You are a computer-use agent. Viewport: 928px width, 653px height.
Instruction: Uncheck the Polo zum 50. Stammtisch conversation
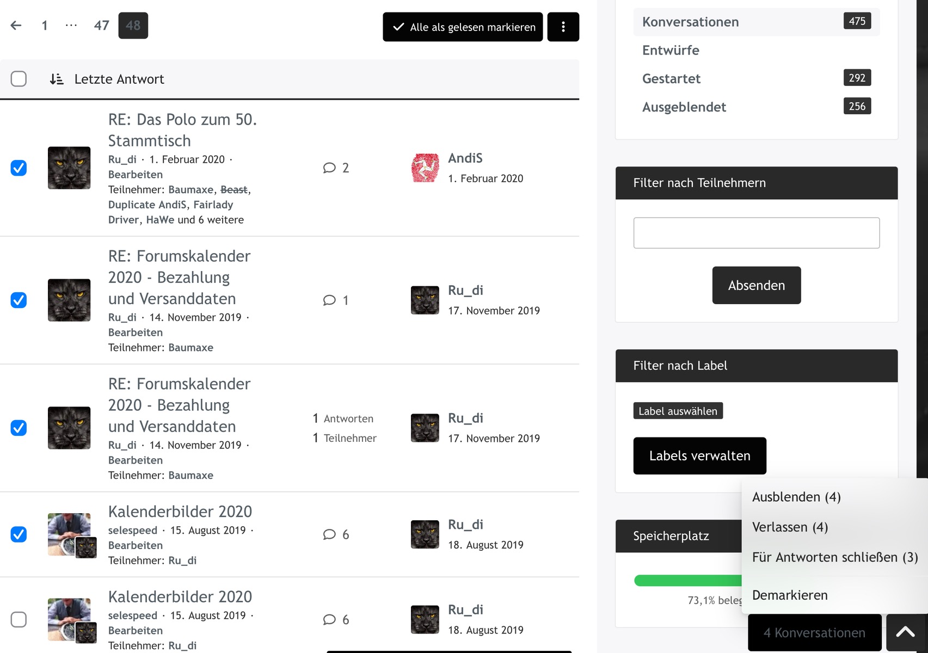19,168
